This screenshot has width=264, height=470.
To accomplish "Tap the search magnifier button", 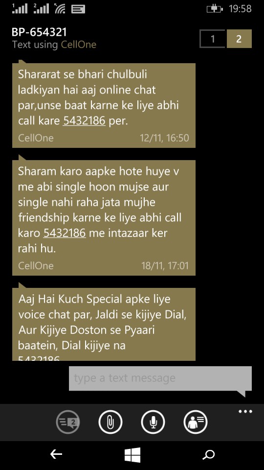I will 208,455.
